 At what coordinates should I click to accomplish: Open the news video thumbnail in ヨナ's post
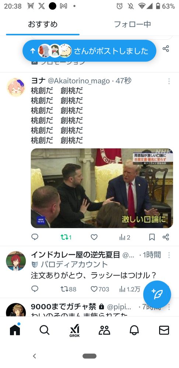[102, 188]
